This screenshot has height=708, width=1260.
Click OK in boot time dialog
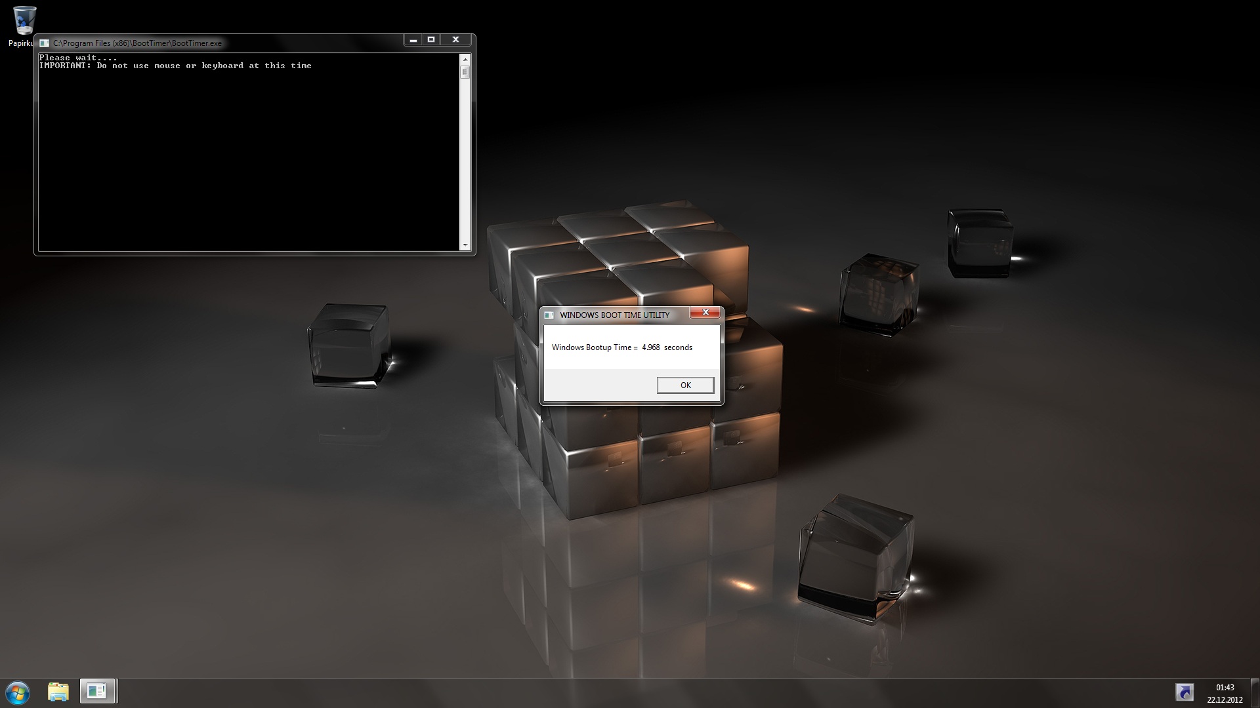[685, 385]
